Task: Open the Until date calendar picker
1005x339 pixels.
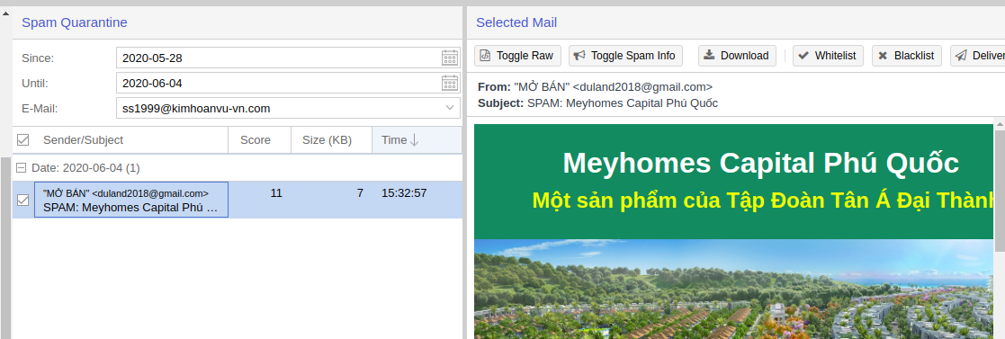Action: (x=450, y=83)
